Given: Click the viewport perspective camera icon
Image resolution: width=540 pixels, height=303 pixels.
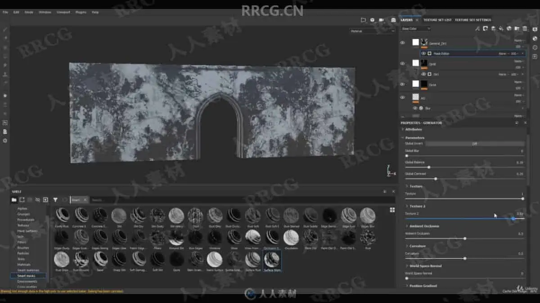Looking at the screenshot, I should (363, 20).
